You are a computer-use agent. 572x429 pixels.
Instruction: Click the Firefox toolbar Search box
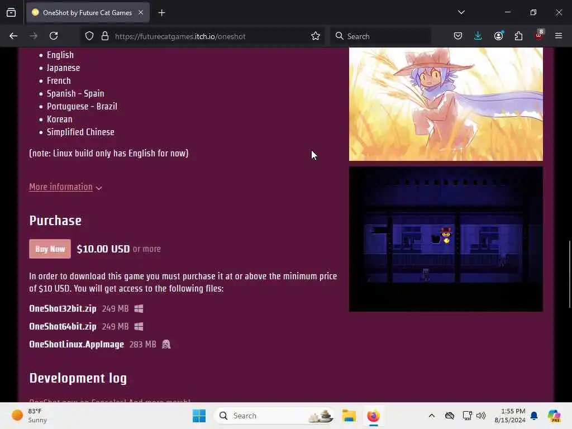[x=380, y=36]
